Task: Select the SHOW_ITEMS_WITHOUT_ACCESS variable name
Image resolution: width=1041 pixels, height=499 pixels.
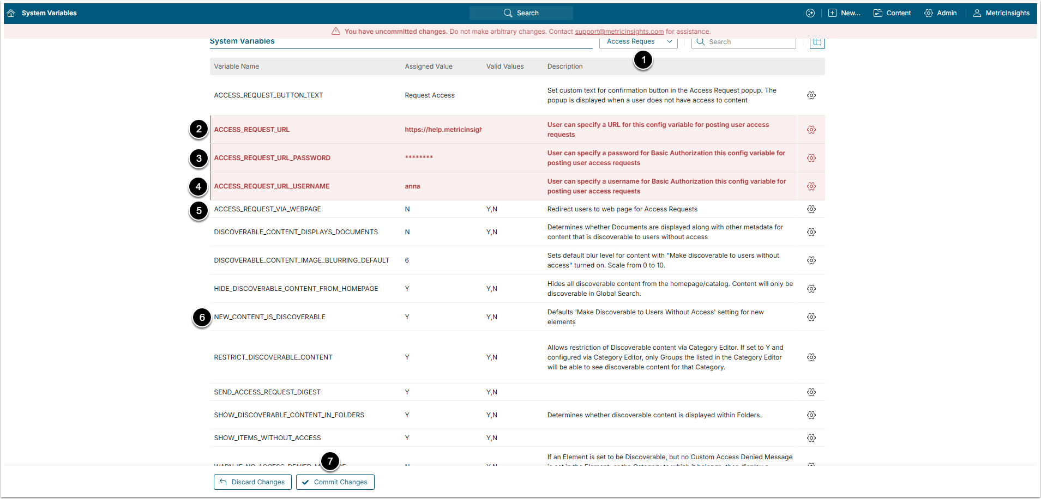Action: (267, 438)
